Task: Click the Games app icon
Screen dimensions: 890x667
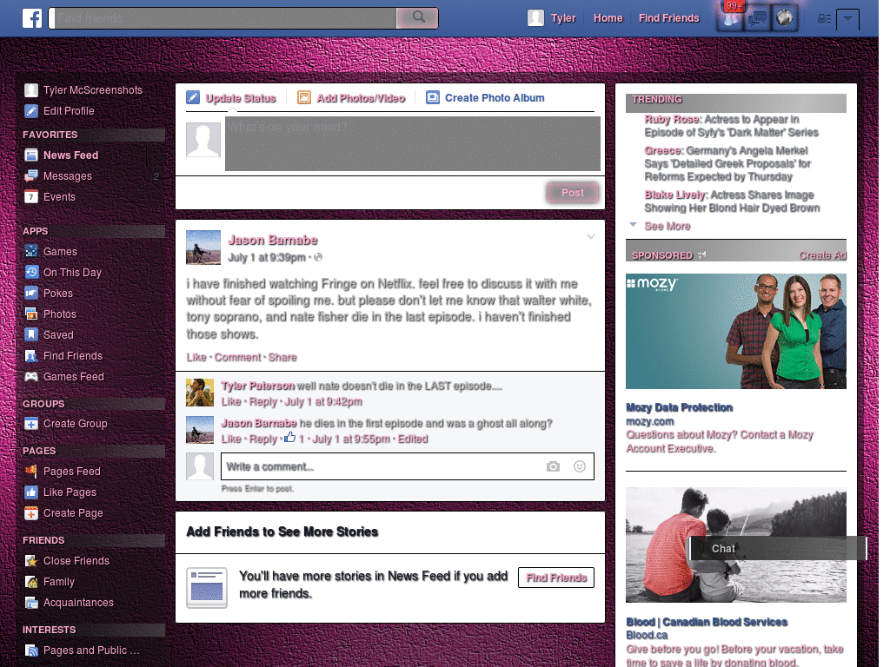Action: click(x=31, y=251)
